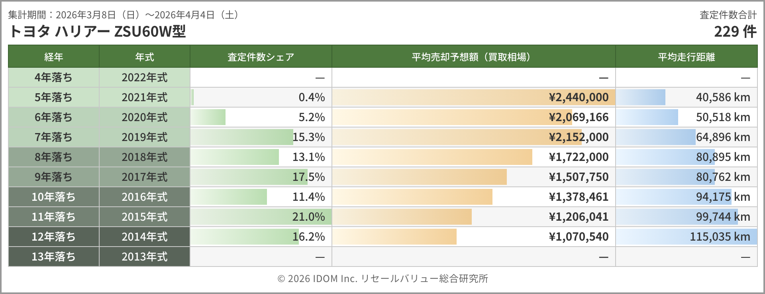Click the 年式 column header

pyautogui.click(x=144, y=57)
